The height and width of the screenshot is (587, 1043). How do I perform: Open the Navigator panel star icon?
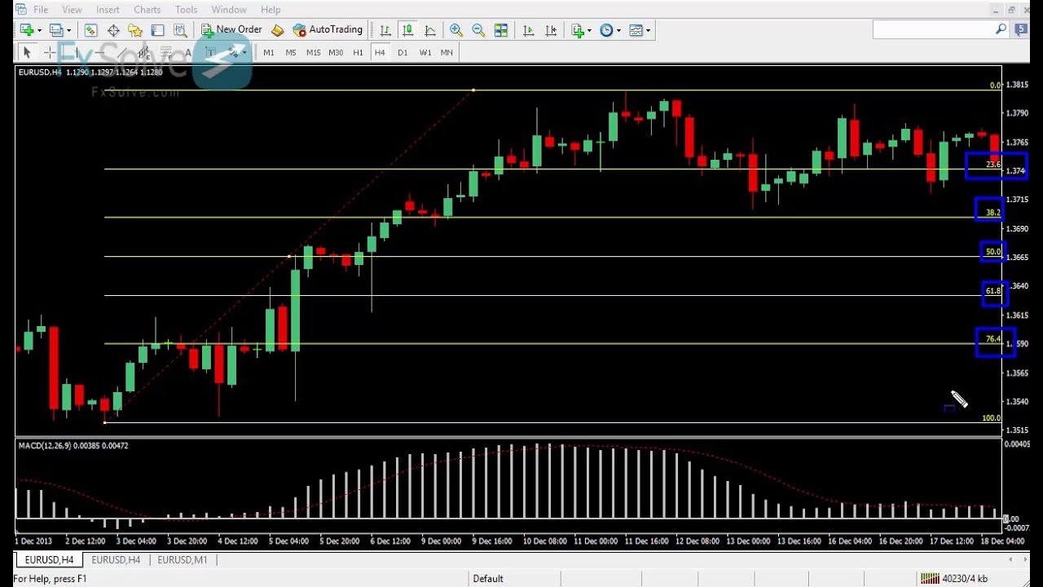[135, 30]
